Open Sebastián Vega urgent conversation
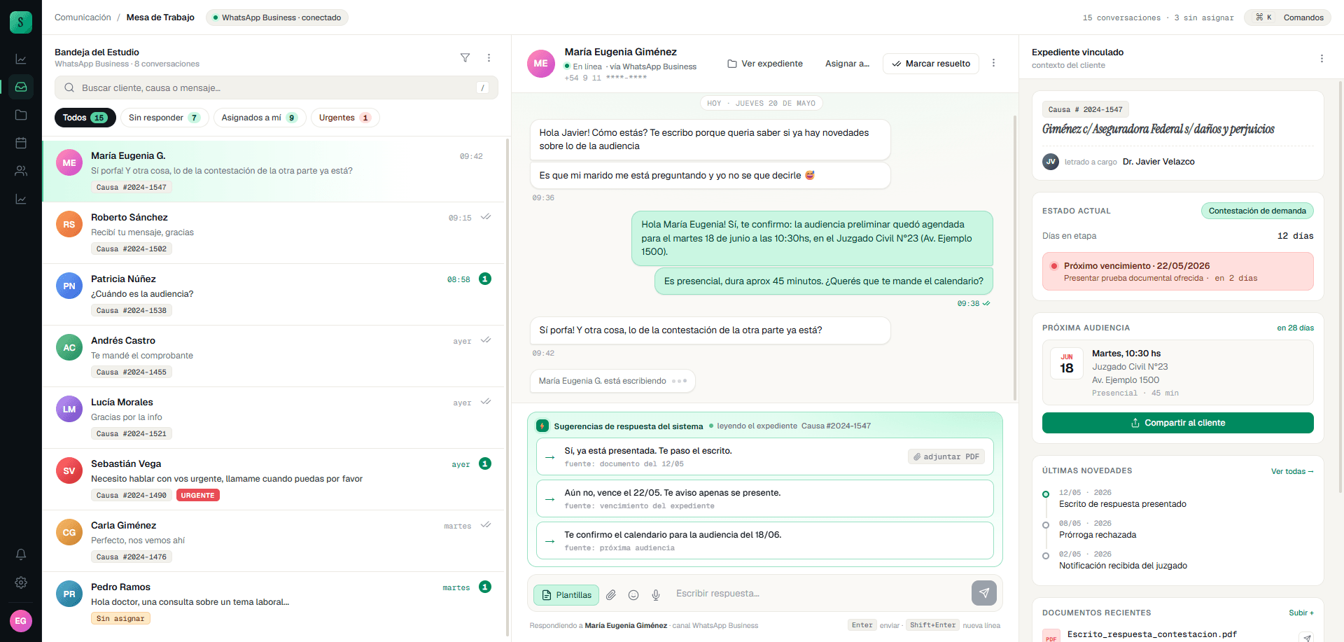 [273, 480]
